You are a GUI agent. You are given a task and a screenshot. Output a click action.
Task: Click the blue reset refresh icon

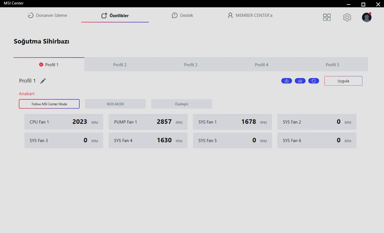[x=314, y=81]
